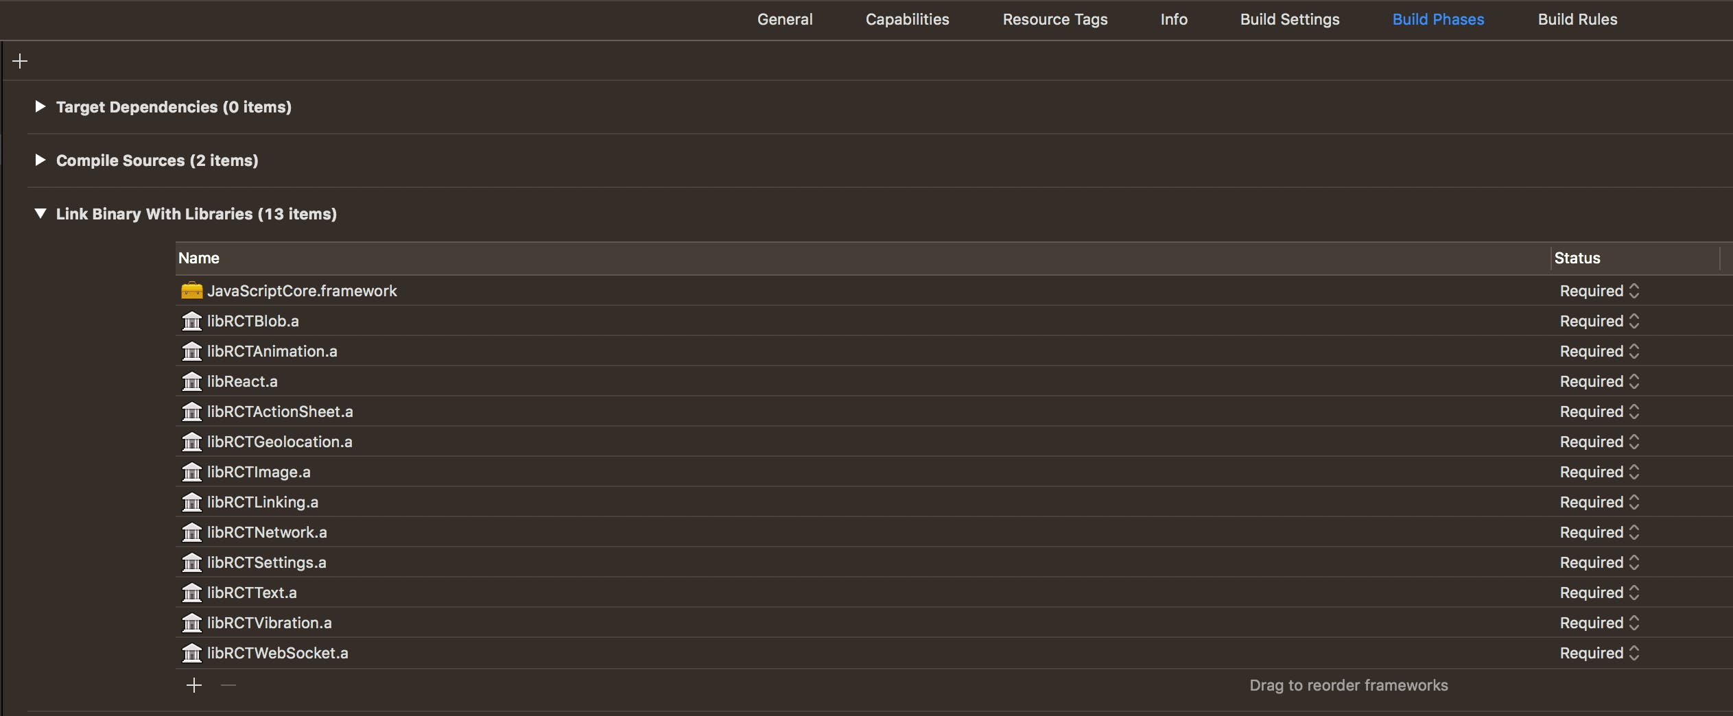Click the libRCTWebSocket.a library icon

click(x=191, y=653)
